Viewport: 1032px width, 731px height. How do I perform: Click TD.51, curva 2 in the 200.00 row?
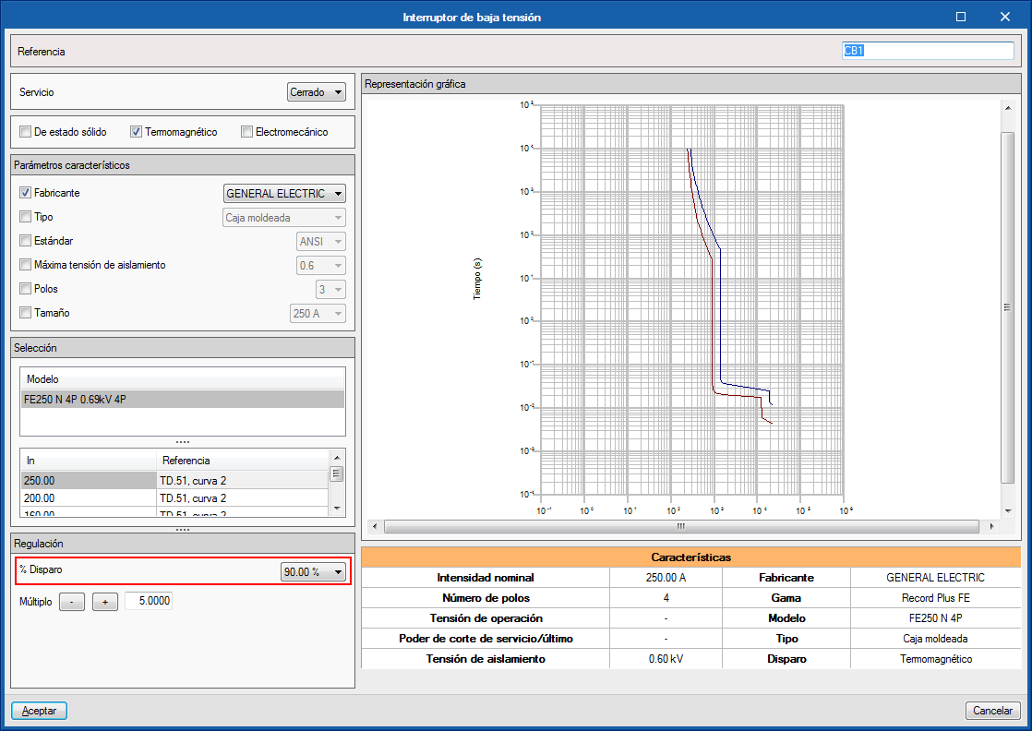point(193,498)
